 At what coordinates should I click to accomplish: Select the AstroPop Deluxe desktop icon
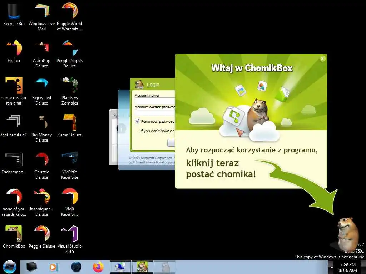(41, 54)
